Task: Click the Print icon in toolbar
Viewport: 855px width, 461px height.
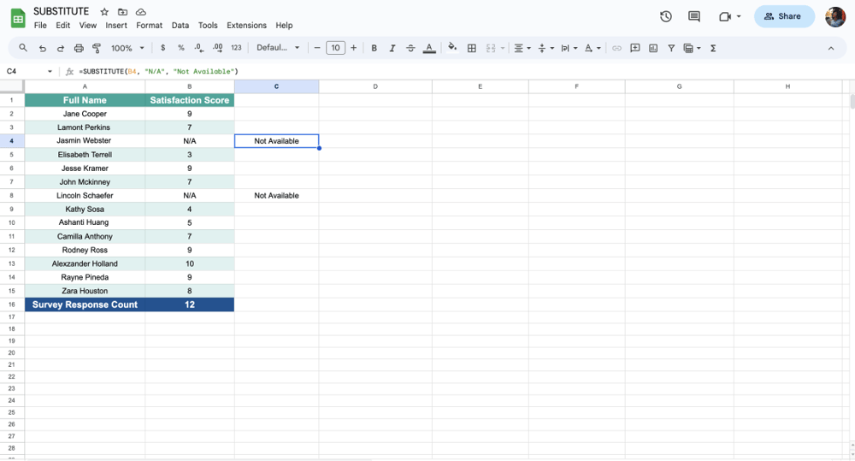Action: coord(79,49)
